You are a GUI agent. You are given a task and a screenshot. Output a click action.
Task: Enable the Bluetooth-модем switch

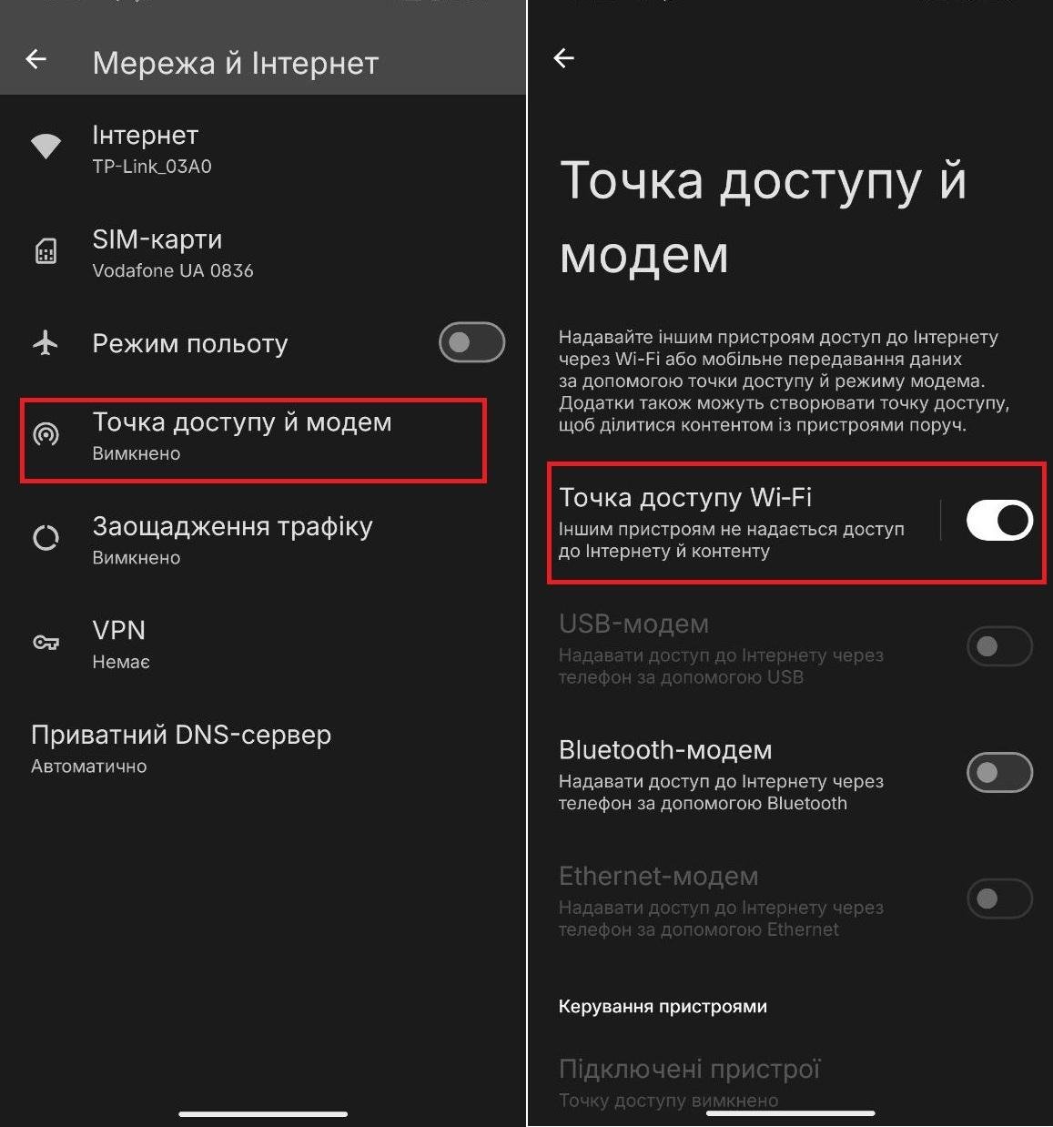tap(999, 773)
